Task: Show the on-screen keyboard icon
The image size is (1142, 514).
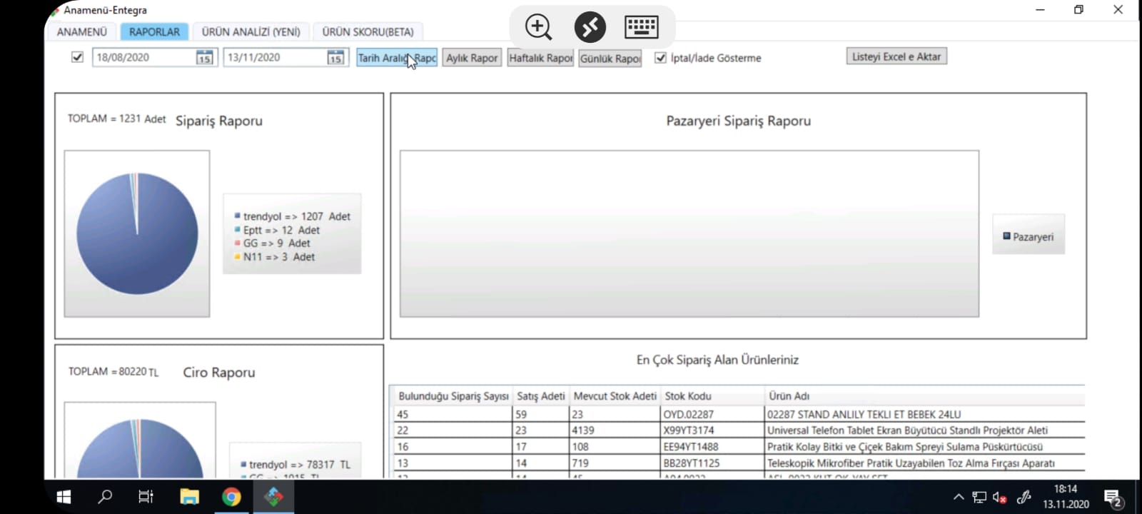Action: (642, 27)
